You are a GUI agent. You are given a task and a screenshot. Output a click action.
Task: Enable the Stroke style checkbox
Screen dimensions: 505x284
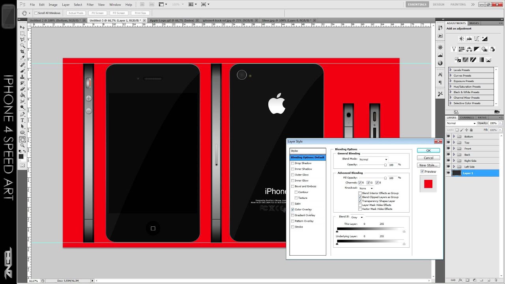[292, 227]
